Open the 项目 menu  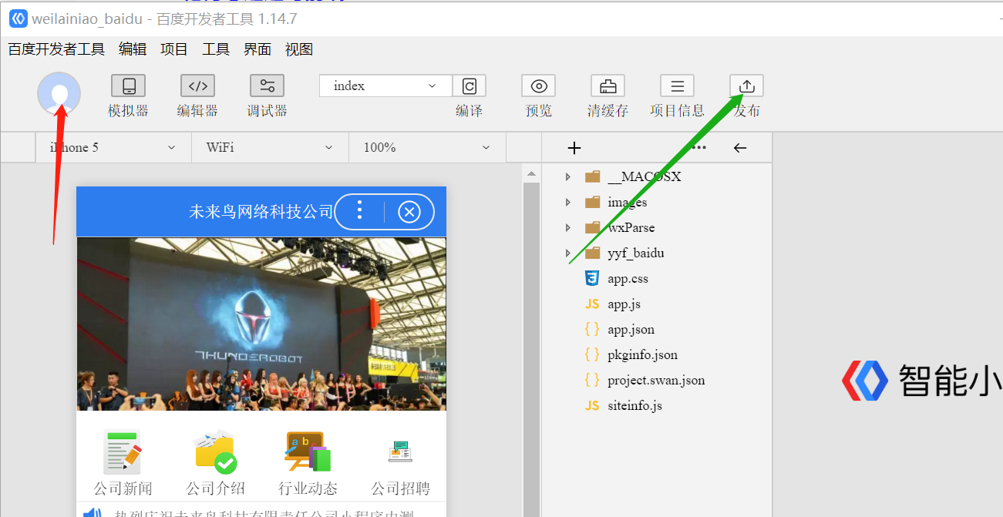(x=173, y=49)
